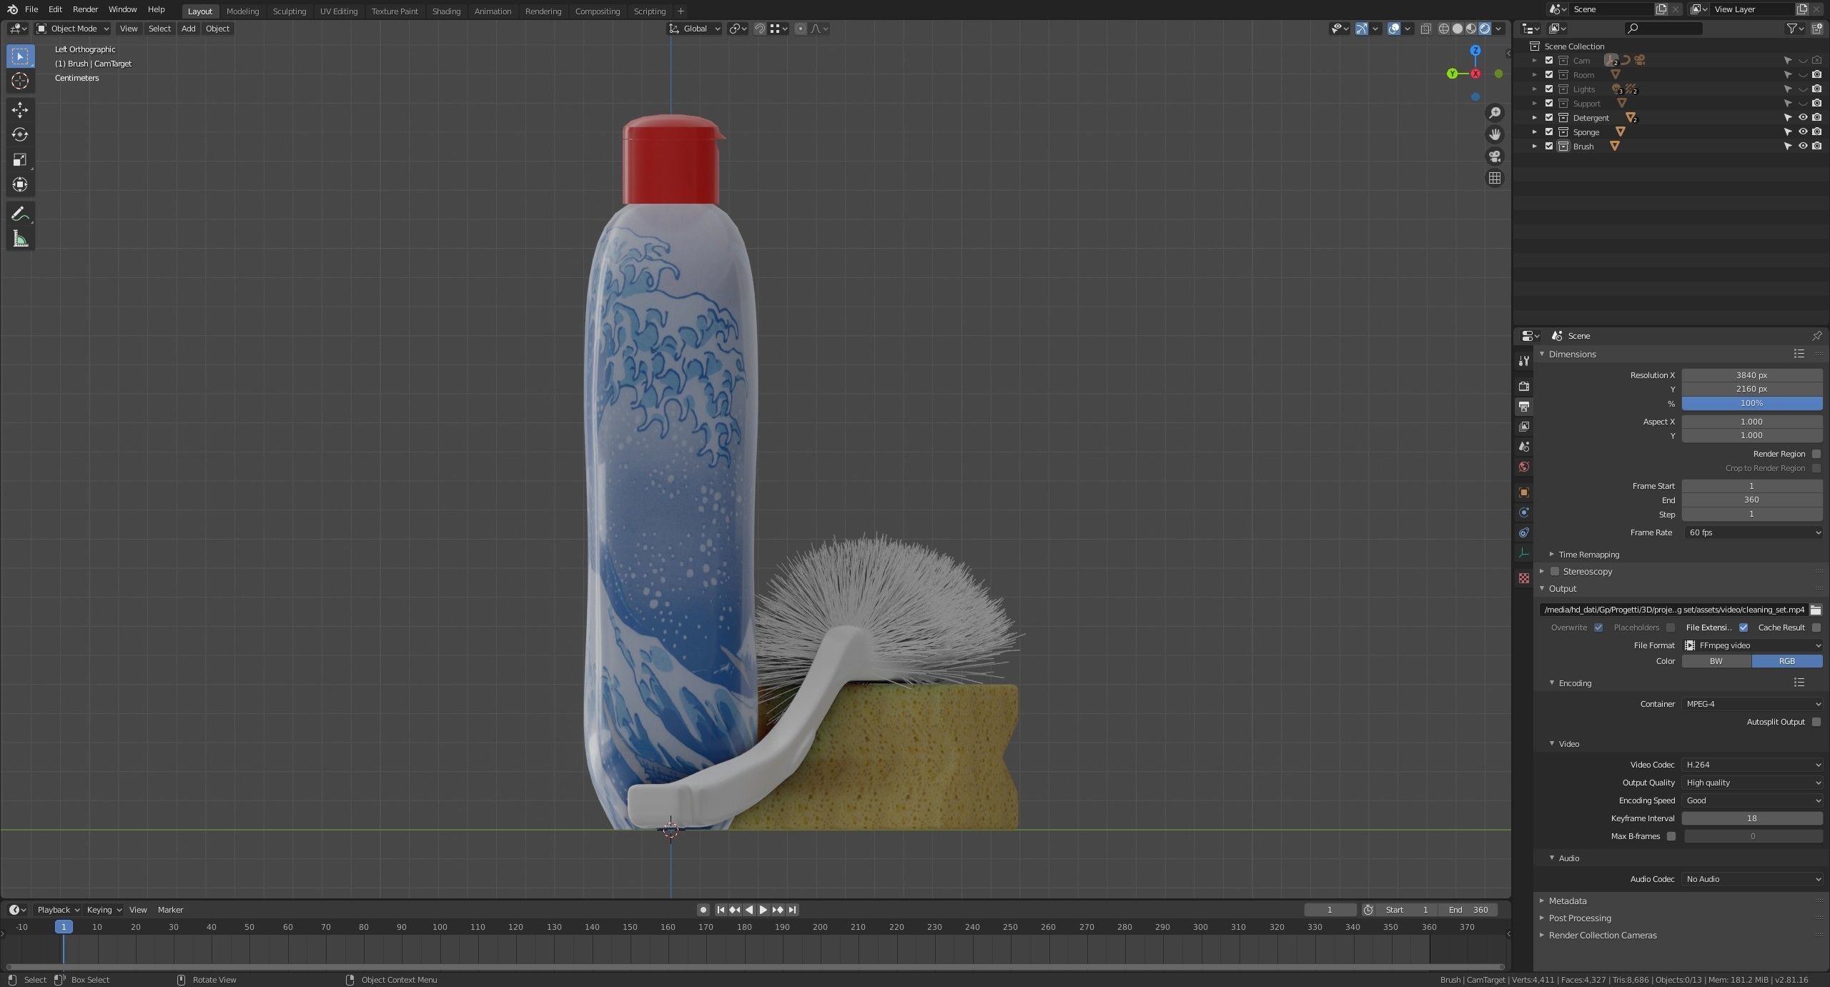Open the Tool properties tab
The height and width of the screenshot is (987, 1830).
click(x=1524, y=361)
